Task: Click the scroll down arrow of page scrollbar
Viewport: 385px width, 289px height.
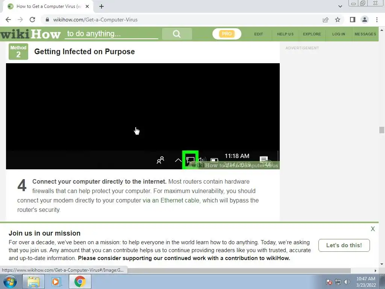Action: (x=382, y=265)
